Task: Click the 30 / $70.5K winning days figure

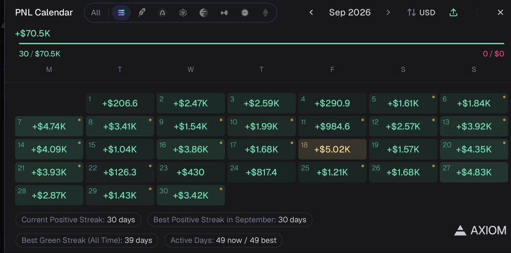Action: 40,54
